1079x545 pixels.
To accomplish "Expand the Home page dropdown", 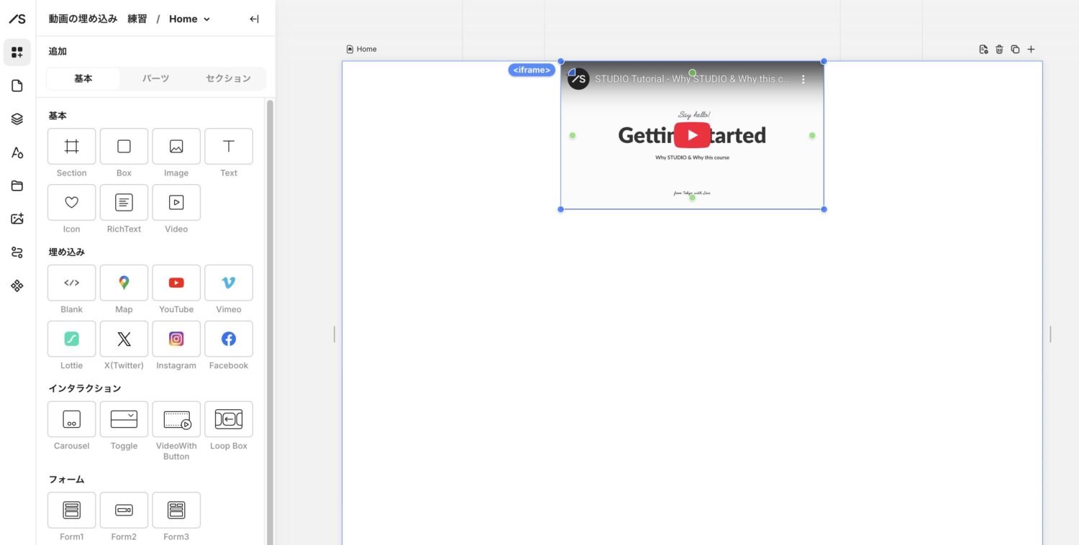I will click(206, 19).
